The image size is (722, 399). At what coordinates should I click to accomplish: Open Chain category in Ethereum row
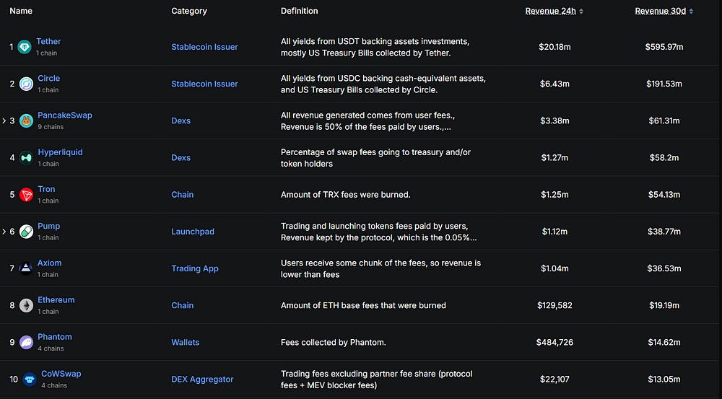(183, 305)
